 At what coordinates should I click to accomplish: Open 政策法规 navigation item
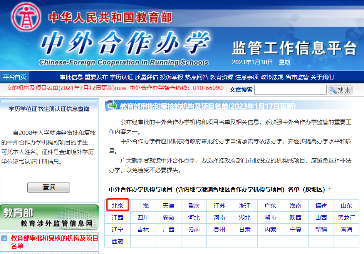coord(272,77)
